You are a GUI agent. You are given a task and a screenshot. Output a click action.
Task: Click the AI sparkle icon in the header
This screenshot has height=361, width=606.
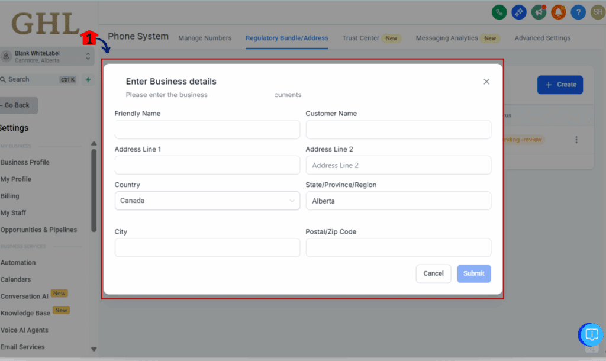pyautogui.click(x=519, y=12)
